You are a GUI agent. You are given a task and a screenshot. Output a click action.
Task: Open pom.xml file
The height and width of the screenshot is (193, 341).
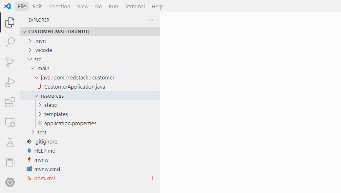[x=44, y=178]
